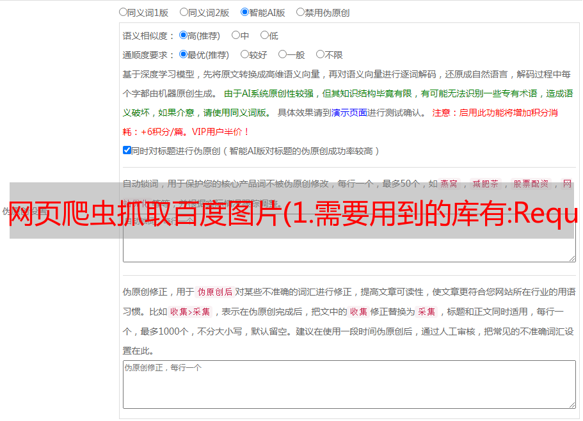The image size is (583, 421).
Task: Set 通顺度要求 to 较好
Action: 244,54
